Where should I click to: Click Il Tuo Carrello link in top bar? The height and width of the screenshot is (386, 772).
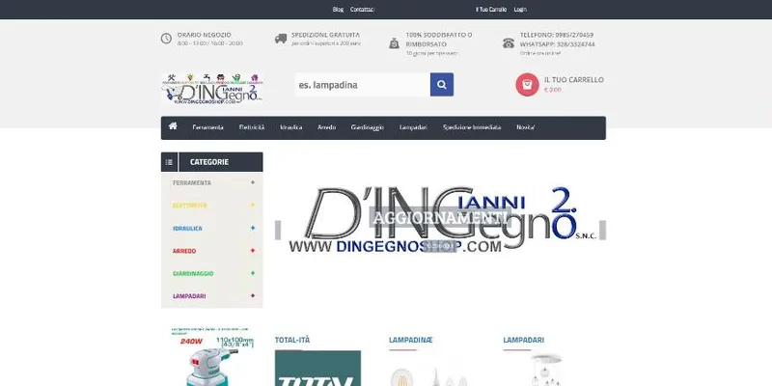491,10
